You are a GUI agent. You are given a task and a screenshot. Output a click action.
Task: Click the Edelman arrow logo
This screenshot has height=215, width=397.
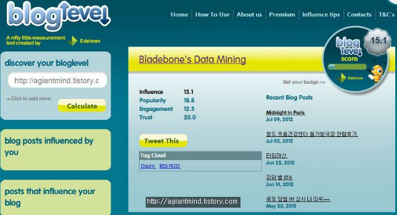(x=73, y=41)
